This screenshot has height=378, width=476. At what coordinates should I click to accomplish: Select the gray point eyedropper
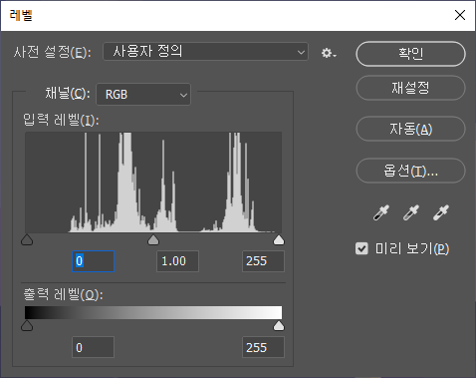pyautogui.click(x=411, y=212)
